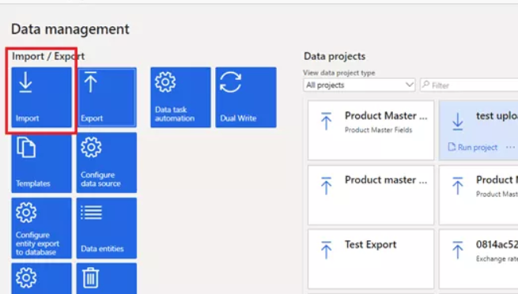Open the Data entities tile
The width and height of the screenshot is (518, 294).
[107, 228]
